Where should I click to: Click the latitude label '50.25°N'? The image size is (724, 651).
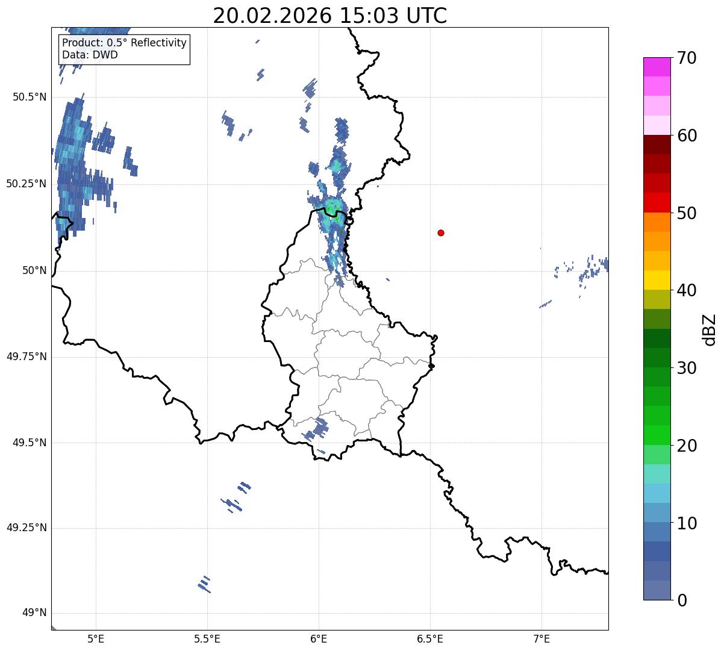(26, 184)
